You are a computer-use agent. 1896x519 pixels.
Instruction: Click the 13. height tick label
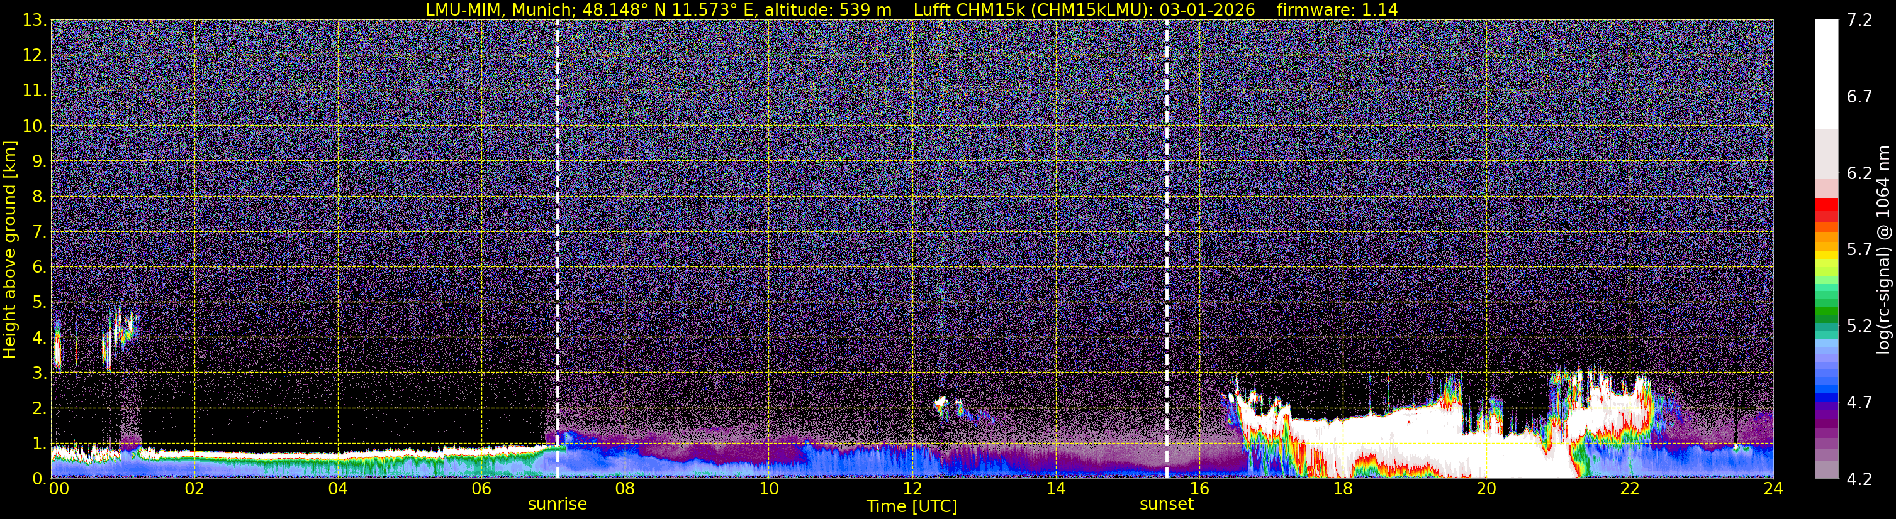tap(35, 20)
